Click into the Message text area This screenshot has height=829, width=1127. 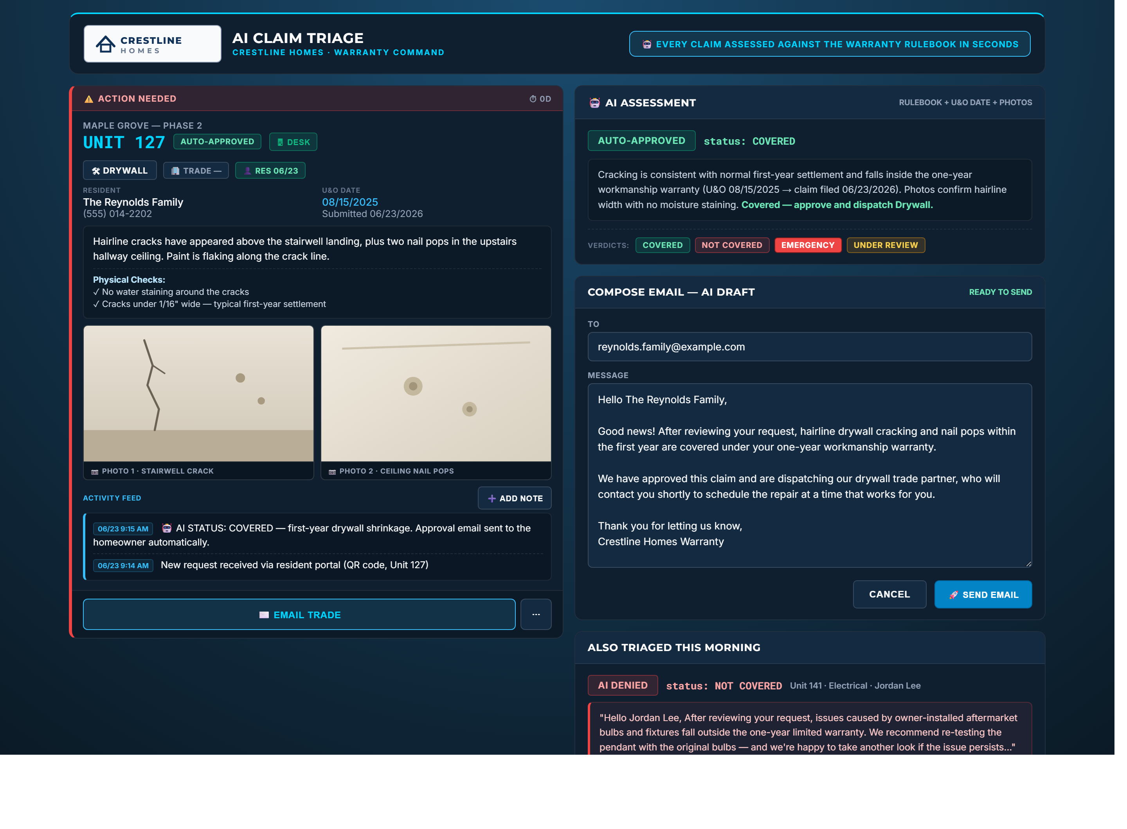(810, 475)
